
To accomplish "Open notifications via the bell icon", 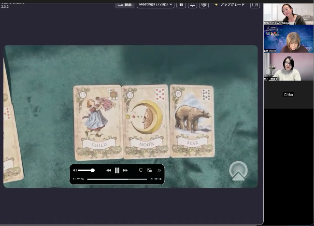I will tap(192, 4).
